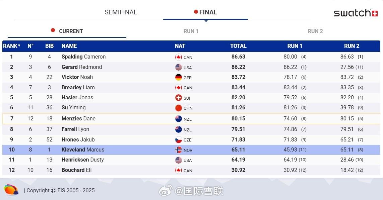Click the NAT column header
Screen dimensions: 383x200
pyautogui.click(x=180, y=46)
